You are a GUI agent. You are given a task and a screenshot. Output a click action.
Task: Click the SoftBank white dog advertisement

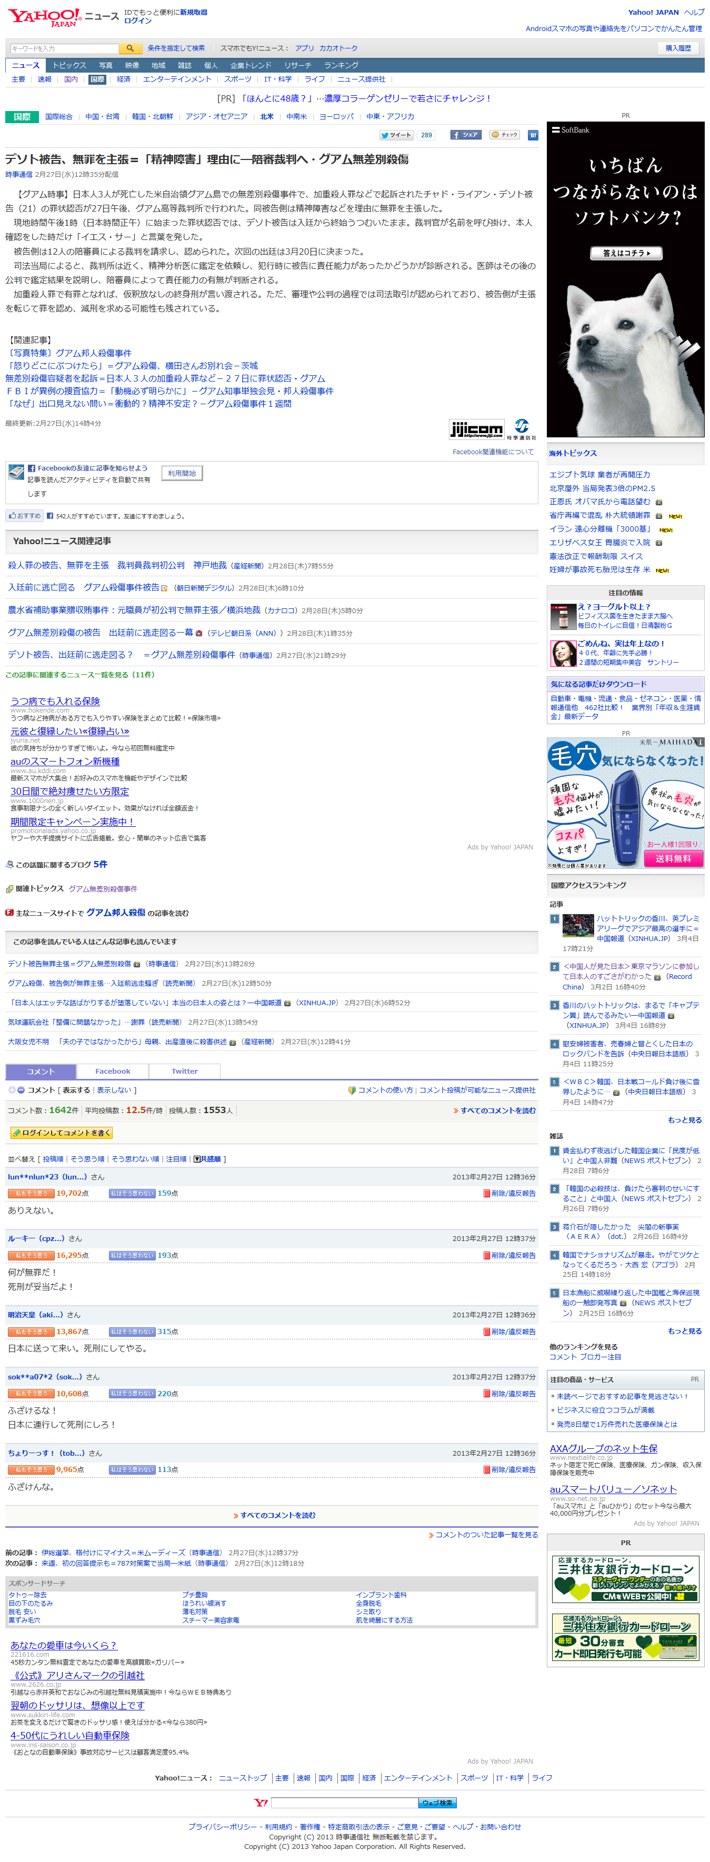pos(625,279)
